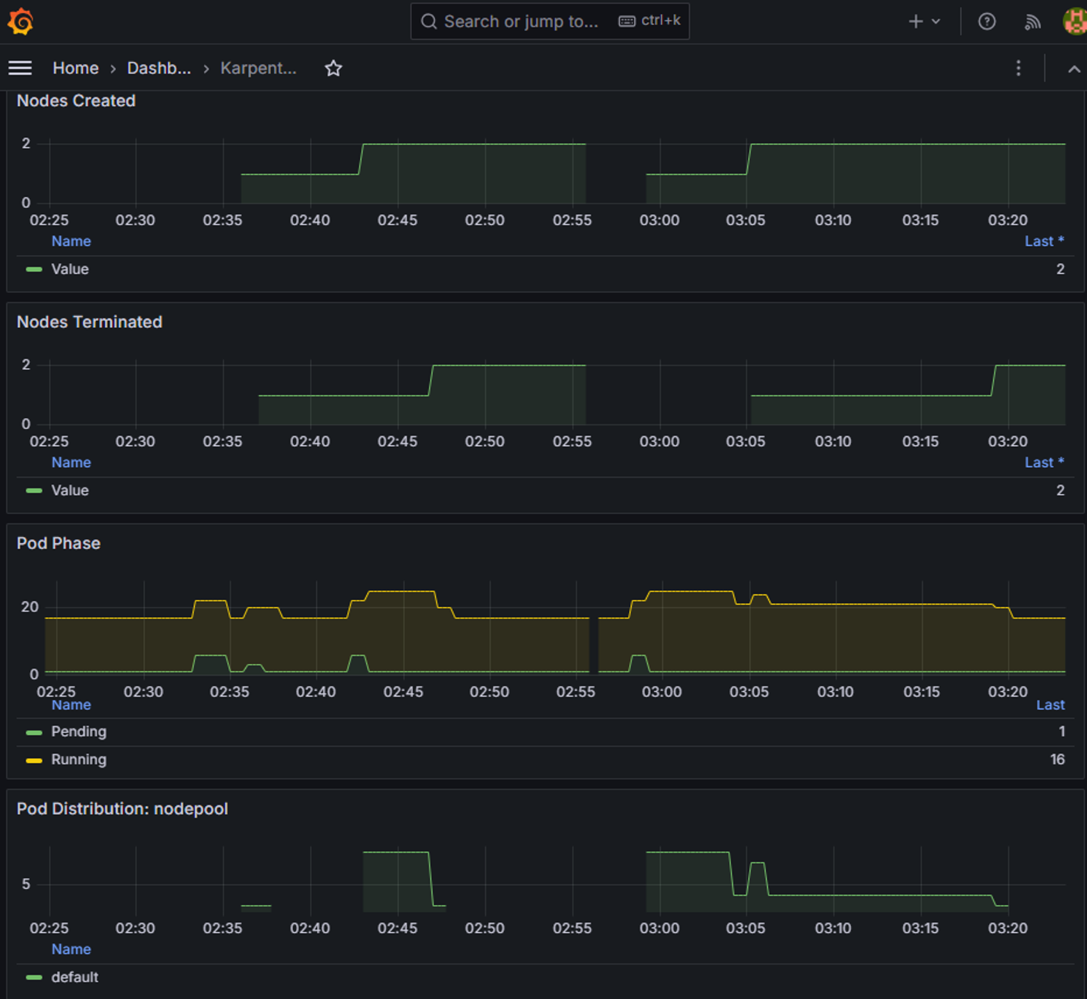Toggle the Pending series visibility
The image size is (1087, 999).
coord(79,732)
